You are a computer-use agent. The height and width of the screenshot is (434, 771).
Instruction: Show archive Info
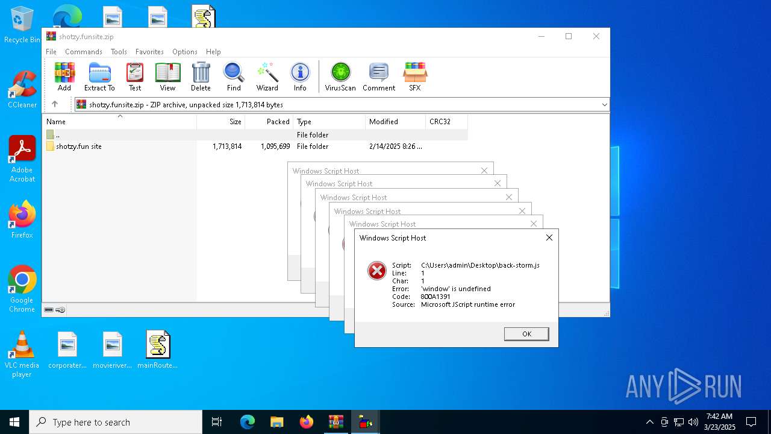tap(300, 77)
